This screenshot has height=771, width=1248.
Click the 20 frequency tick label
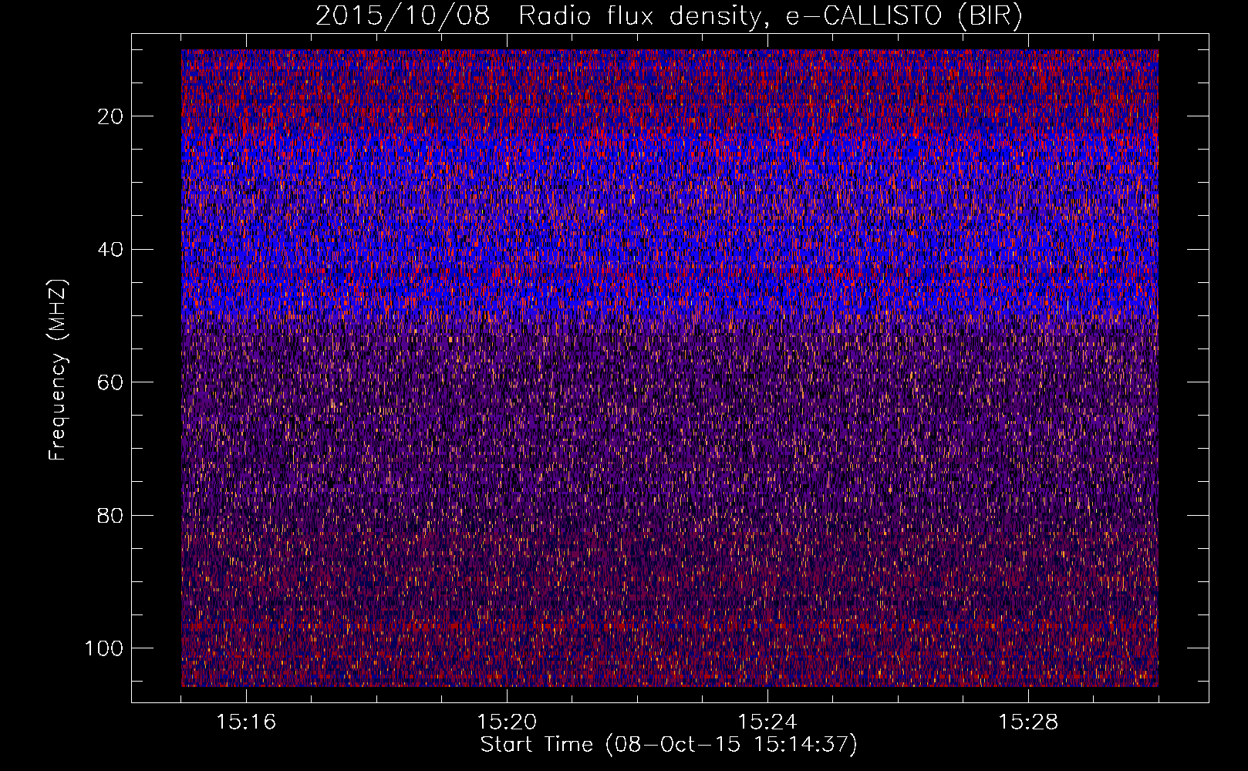tap(111, 116)
